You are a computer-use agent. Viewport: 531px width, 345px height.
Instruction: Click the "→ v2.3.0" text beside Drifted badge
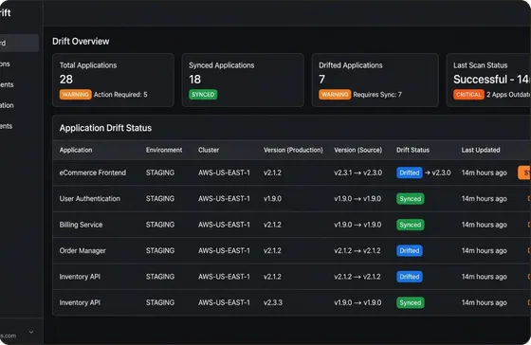click(x=437, y=172)
